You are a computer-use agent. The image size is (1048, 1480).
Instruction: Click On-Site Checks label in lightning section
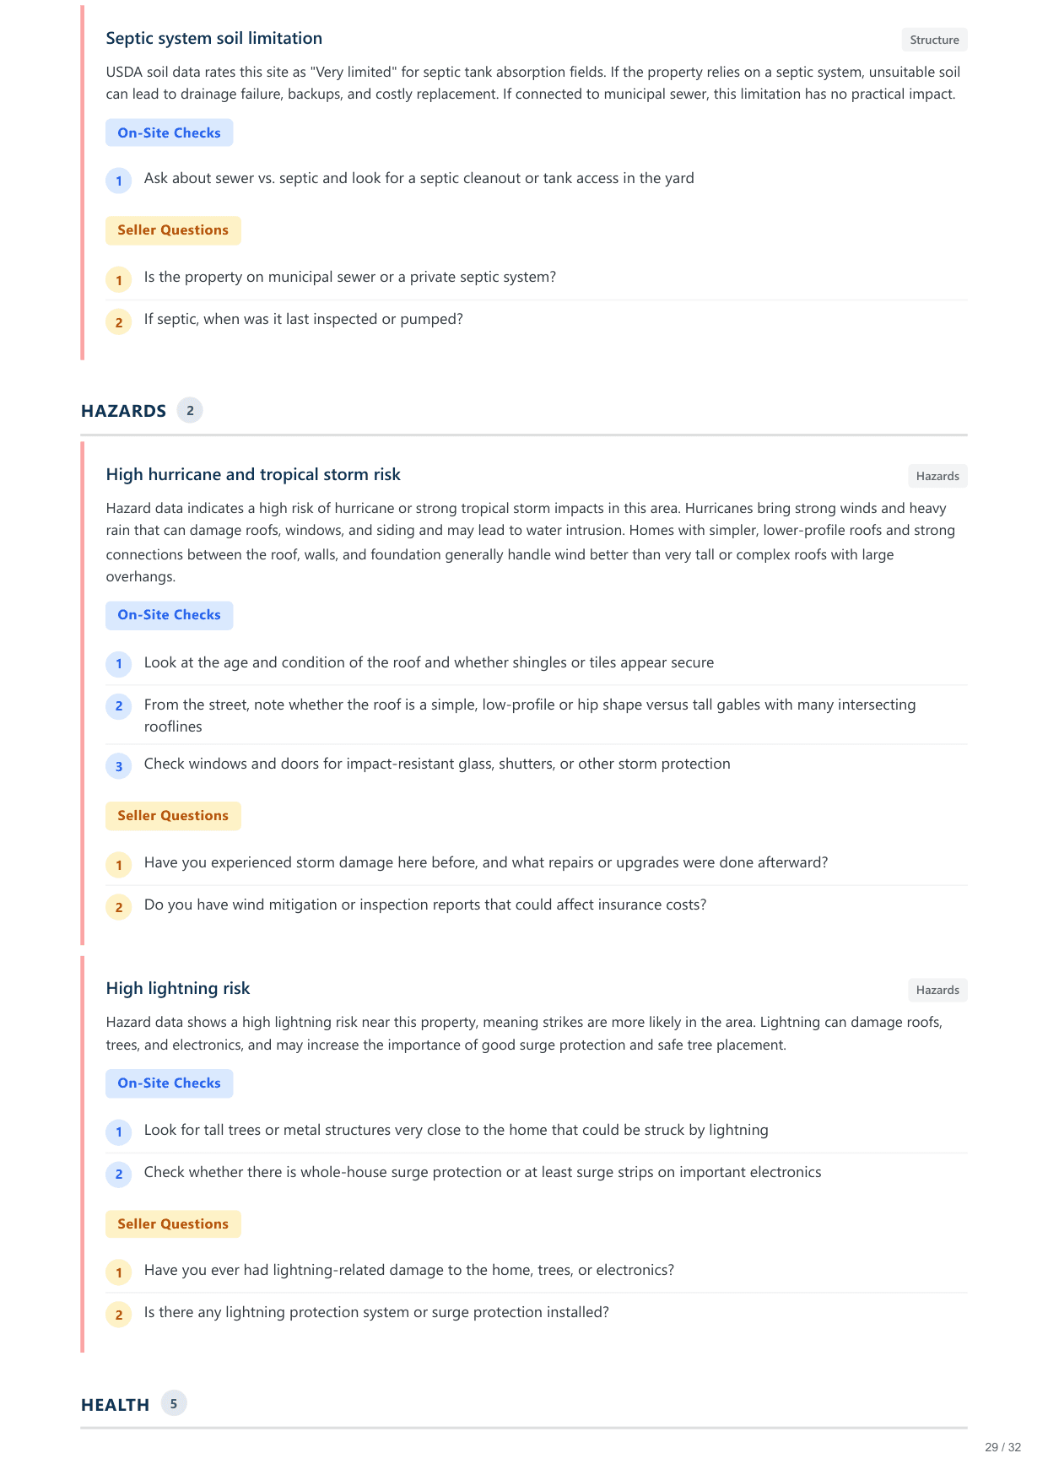(x=169, y=1083)
